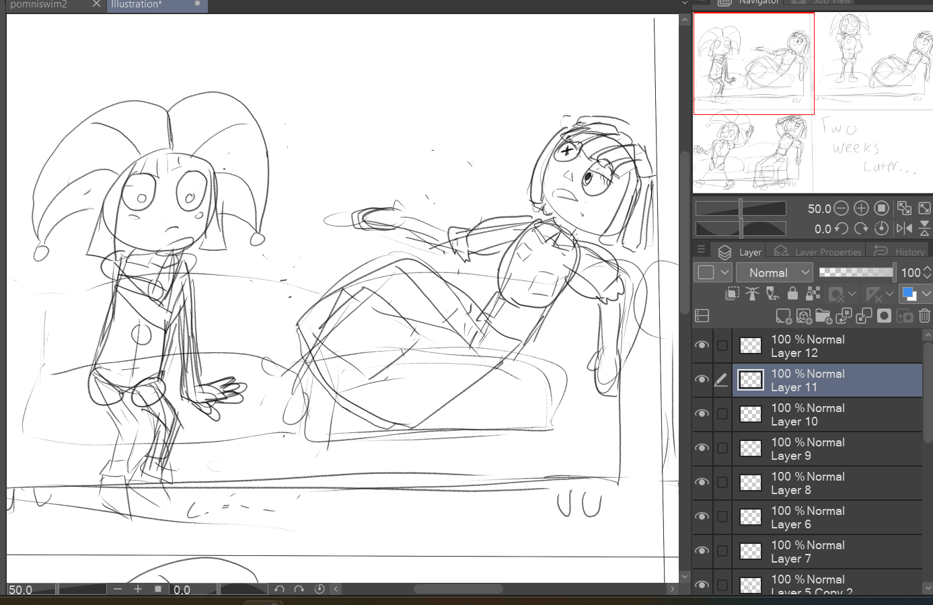Open the Layer panel hamburger menu
The height and width of the screenshot is (605, 933).
tap(701, 249)
